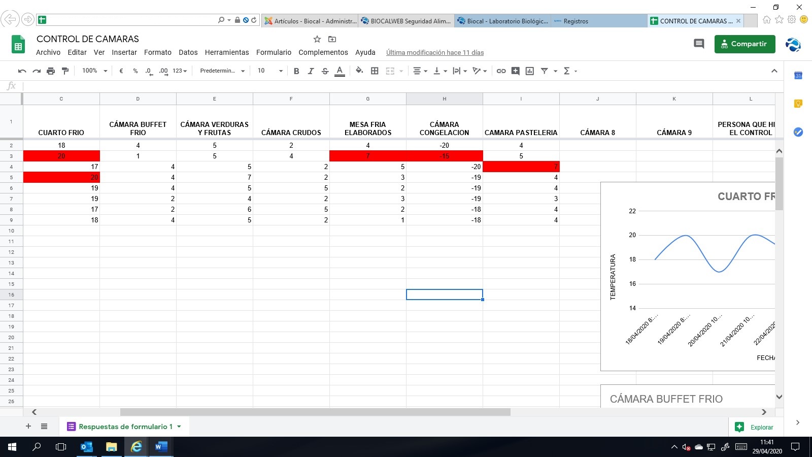
Task: Open the borders tool
Action: (375, 71)
